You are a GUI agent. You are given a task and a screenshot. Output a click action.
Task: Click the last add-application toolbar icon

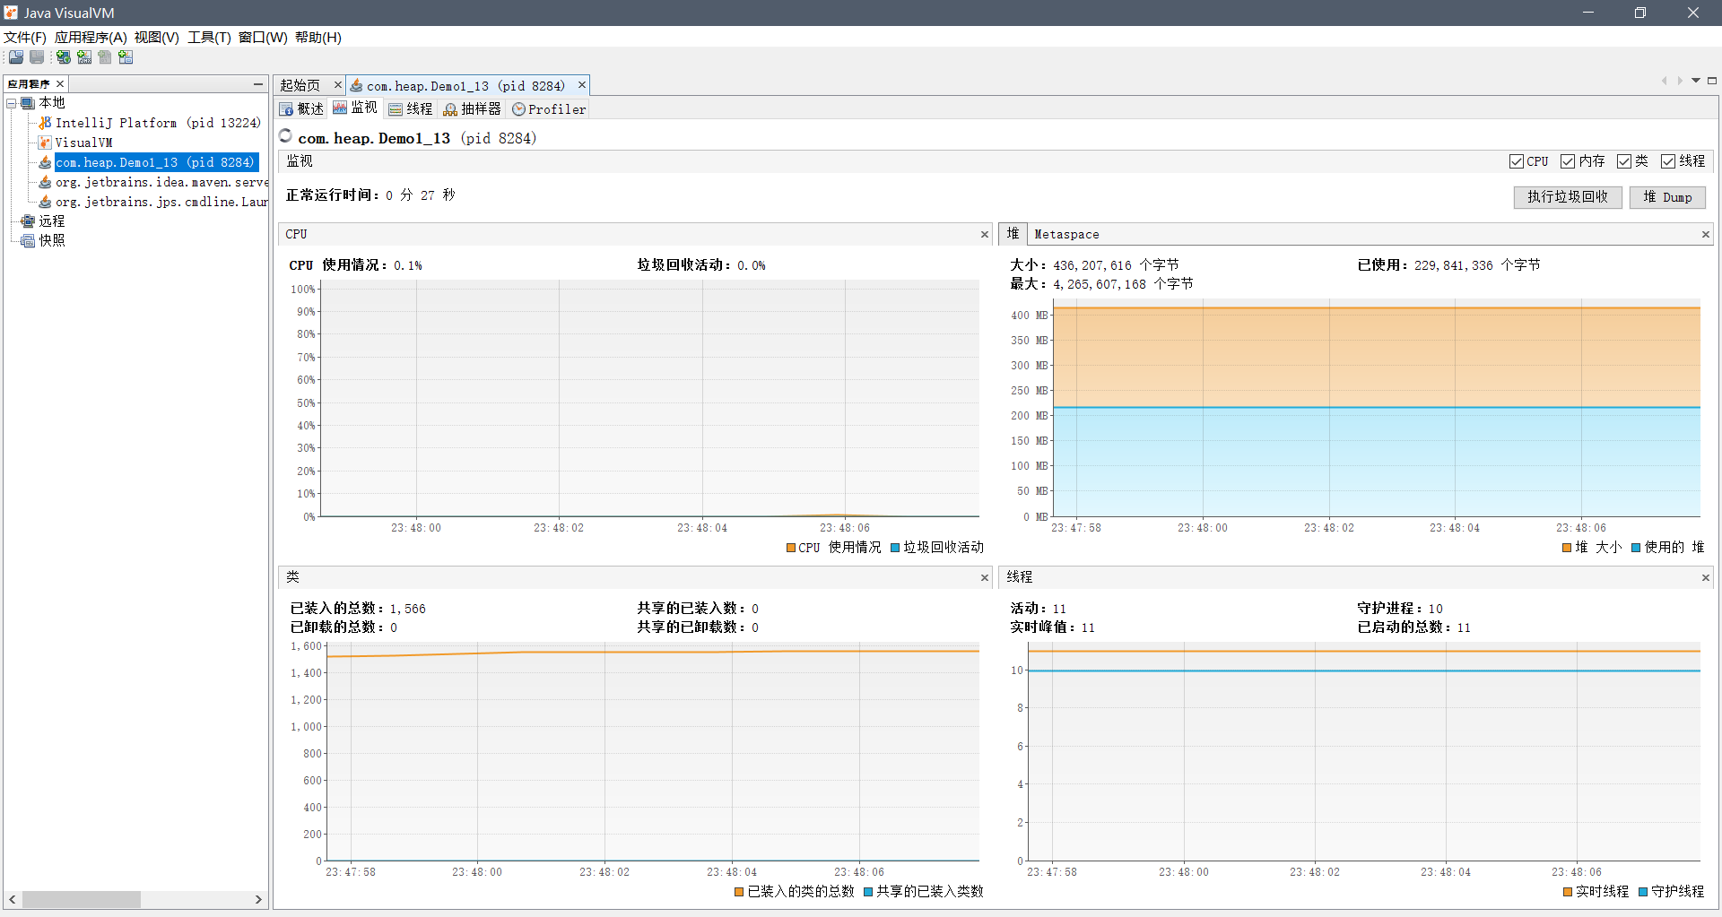pos(126,57)
